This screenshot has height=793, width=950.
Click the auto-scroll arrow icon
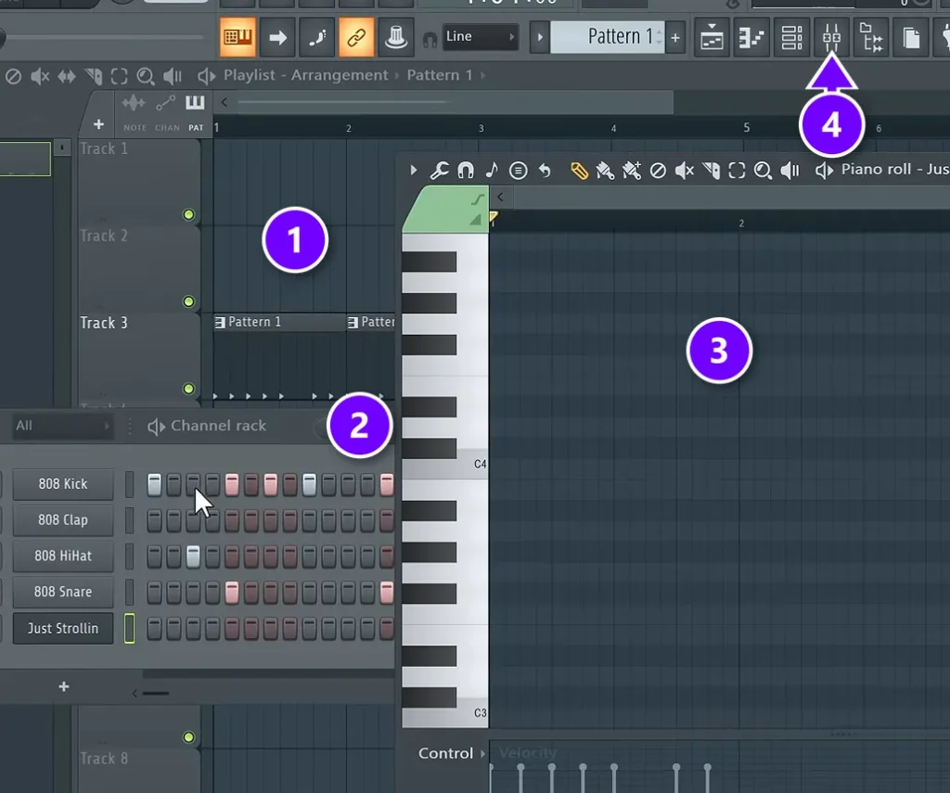coord(277,37)
